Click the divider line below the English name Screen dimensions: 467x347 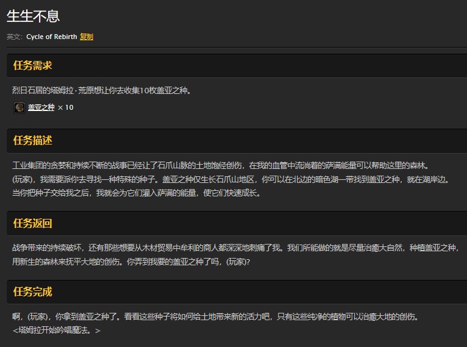233,48
